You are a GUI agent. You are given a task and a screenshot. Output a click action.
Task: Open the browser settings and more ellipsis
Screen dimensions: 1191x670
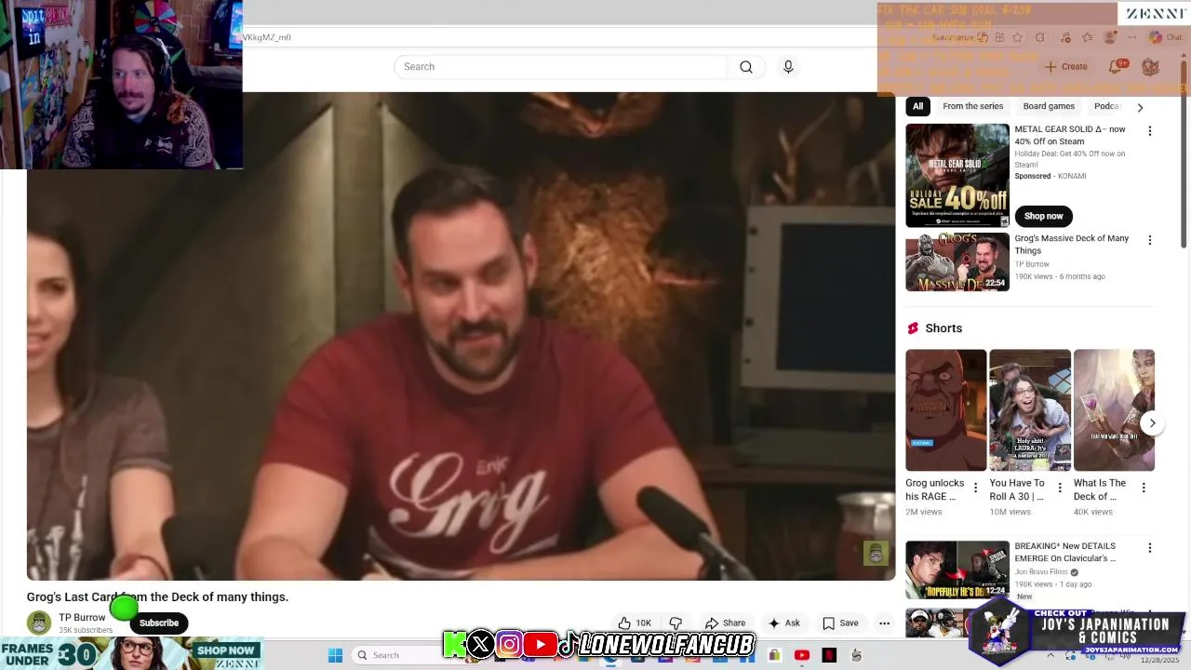pyautogui.click(x=1132, y=37)
